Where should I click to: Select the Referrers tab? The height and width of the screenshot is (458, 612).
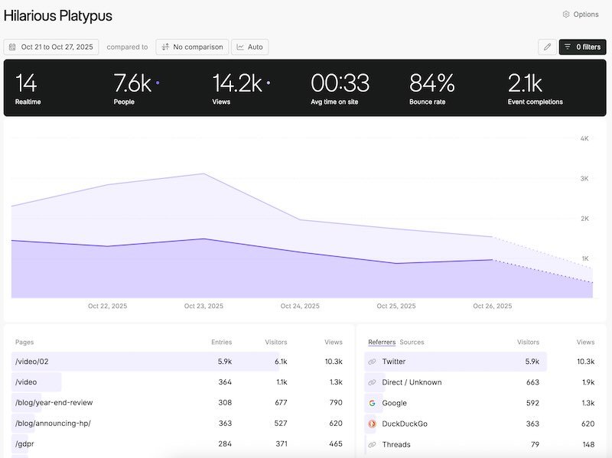(x=381, y=342)
